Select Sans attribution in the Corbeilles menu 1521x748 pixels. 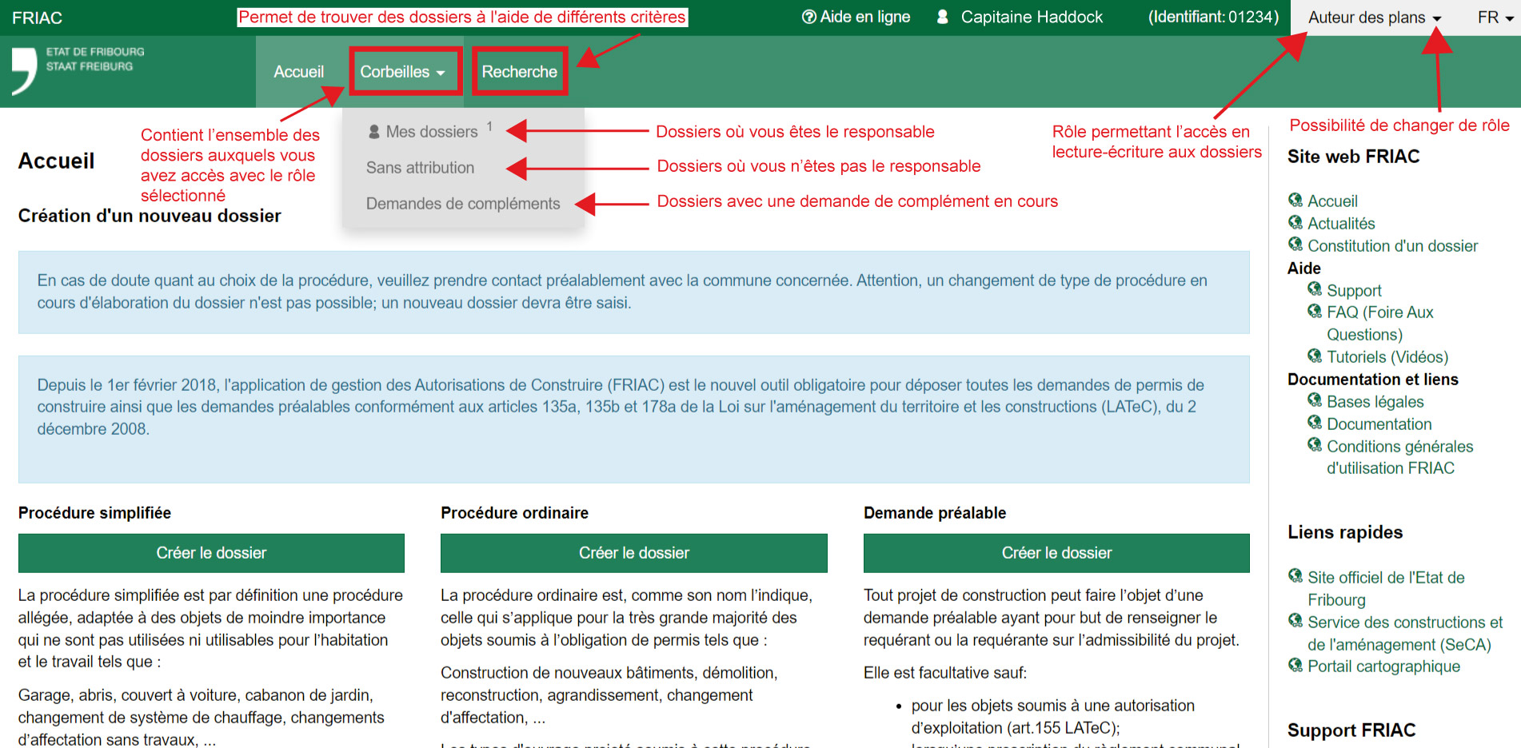coord(420,168)
